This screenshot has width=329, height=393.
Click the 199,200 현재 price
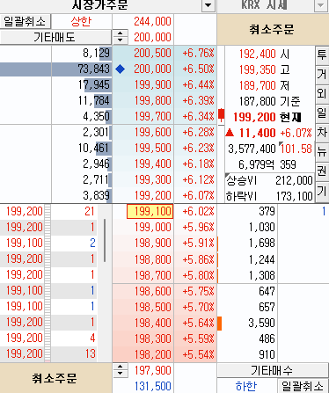[x=254, y=117]
